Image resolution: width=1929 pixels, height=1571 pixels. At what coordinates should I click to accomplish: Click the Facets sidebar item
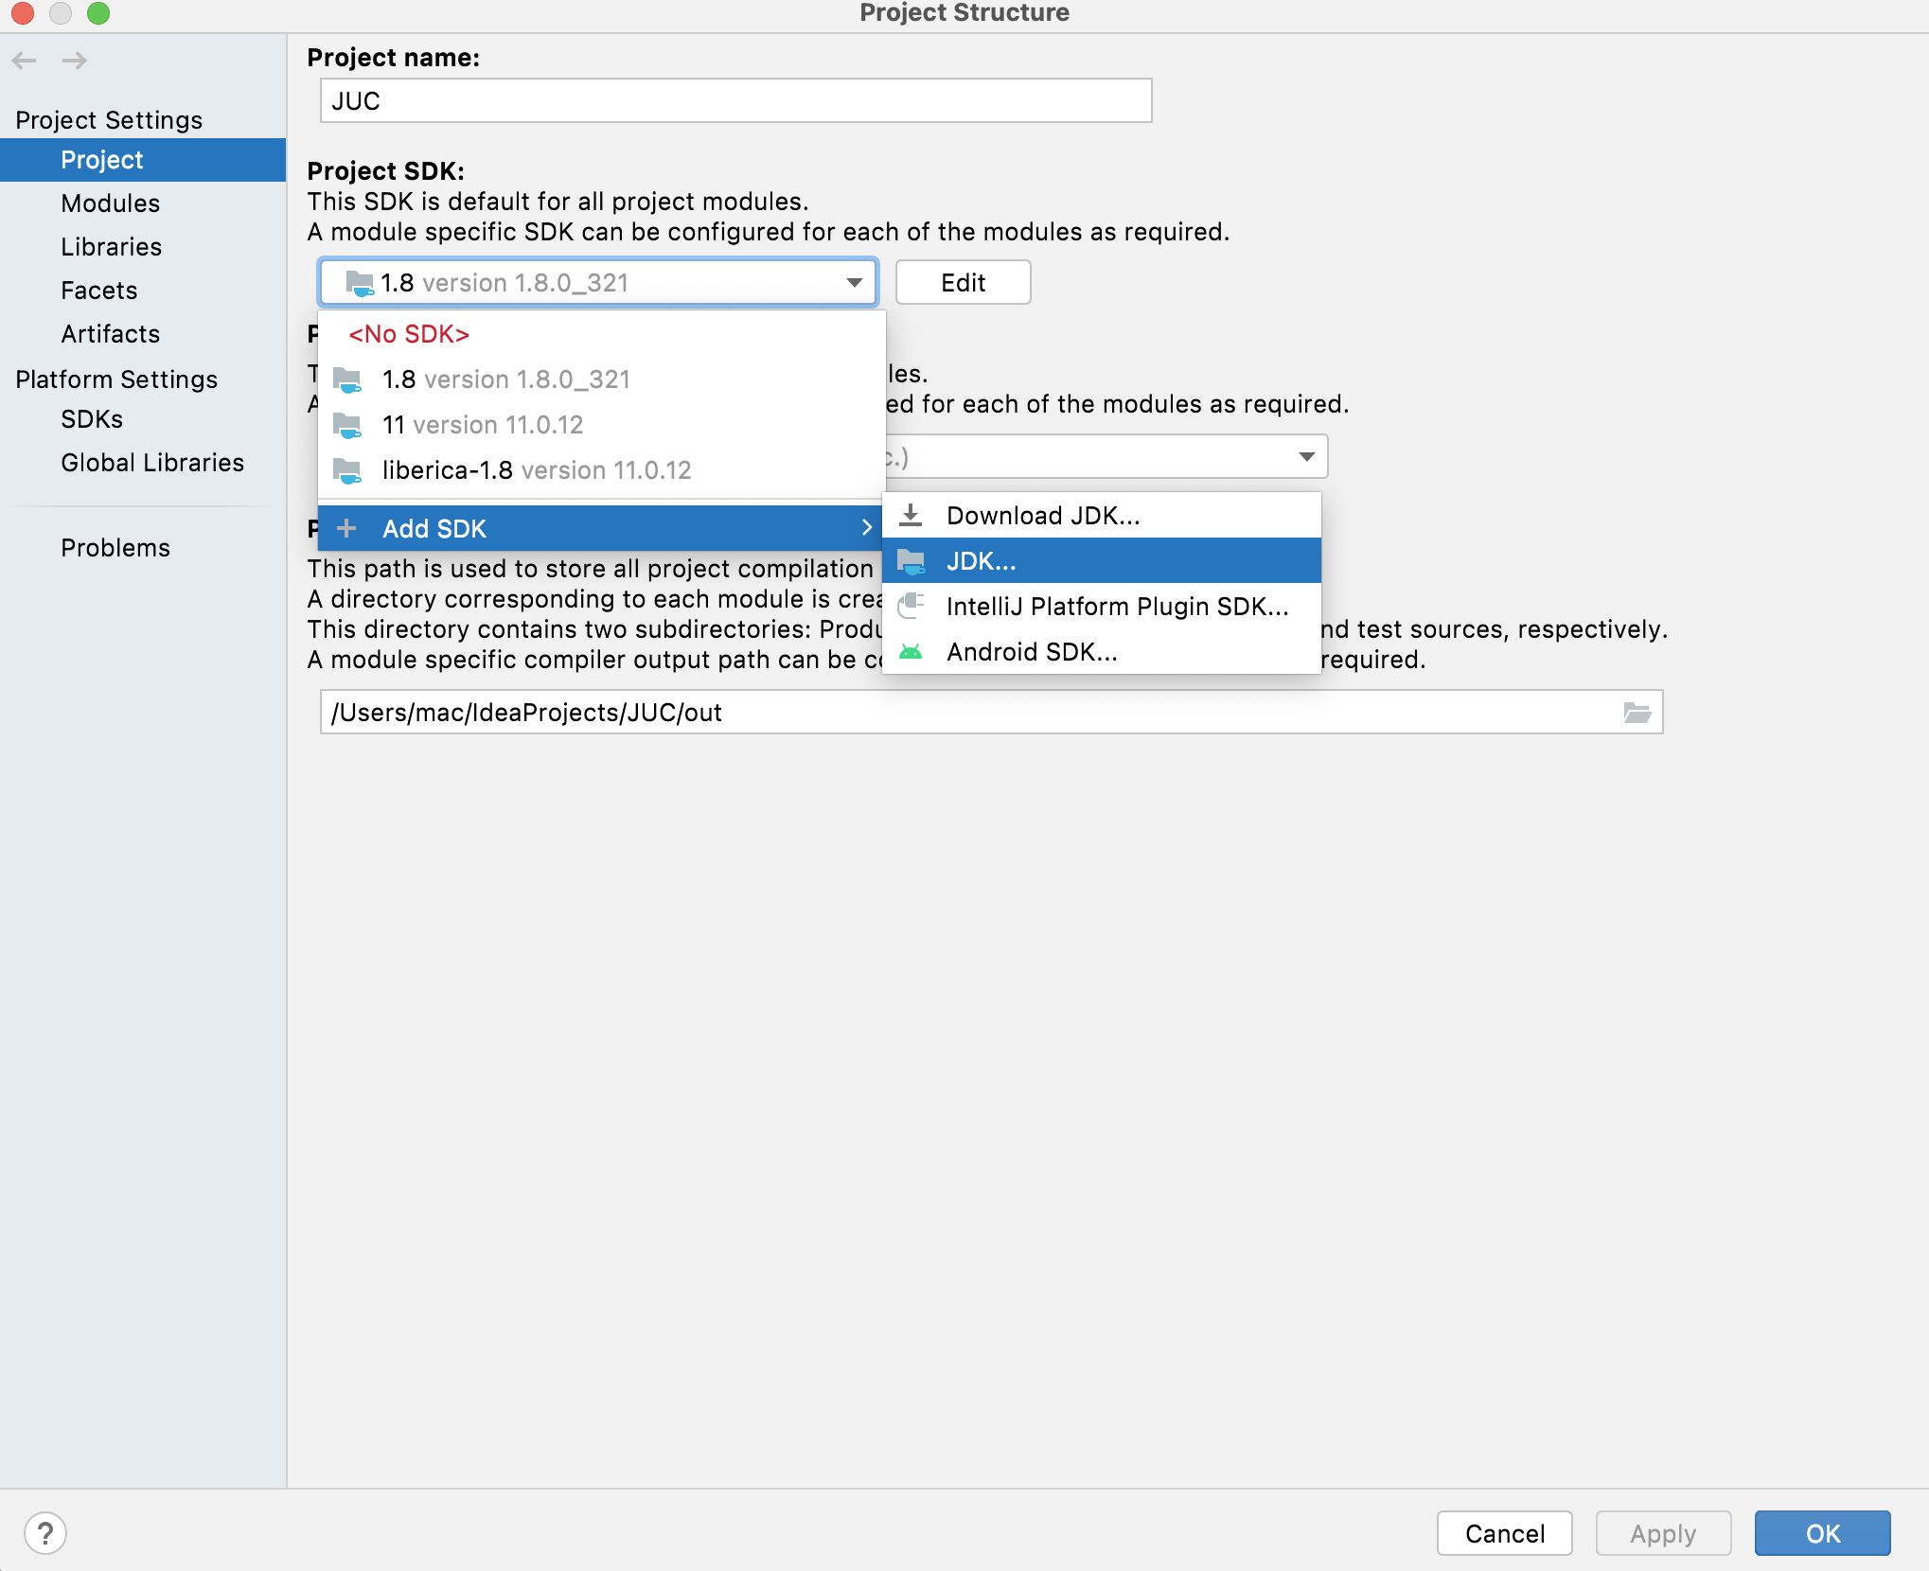pos(99,290)
